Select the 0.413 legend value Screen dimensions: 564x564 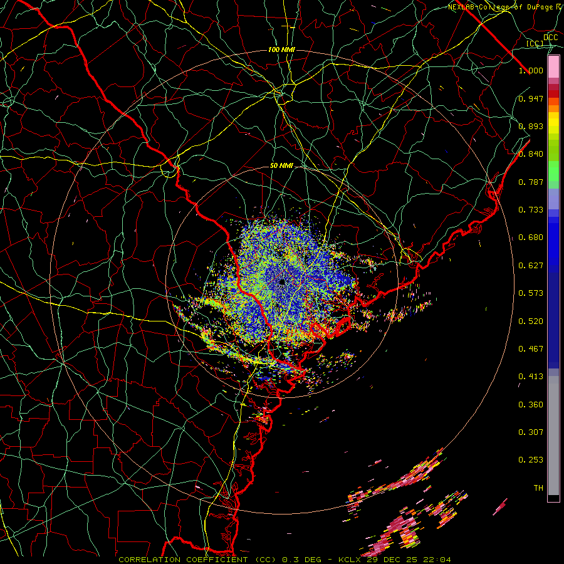pyautogui.click(x=531, y=377)
